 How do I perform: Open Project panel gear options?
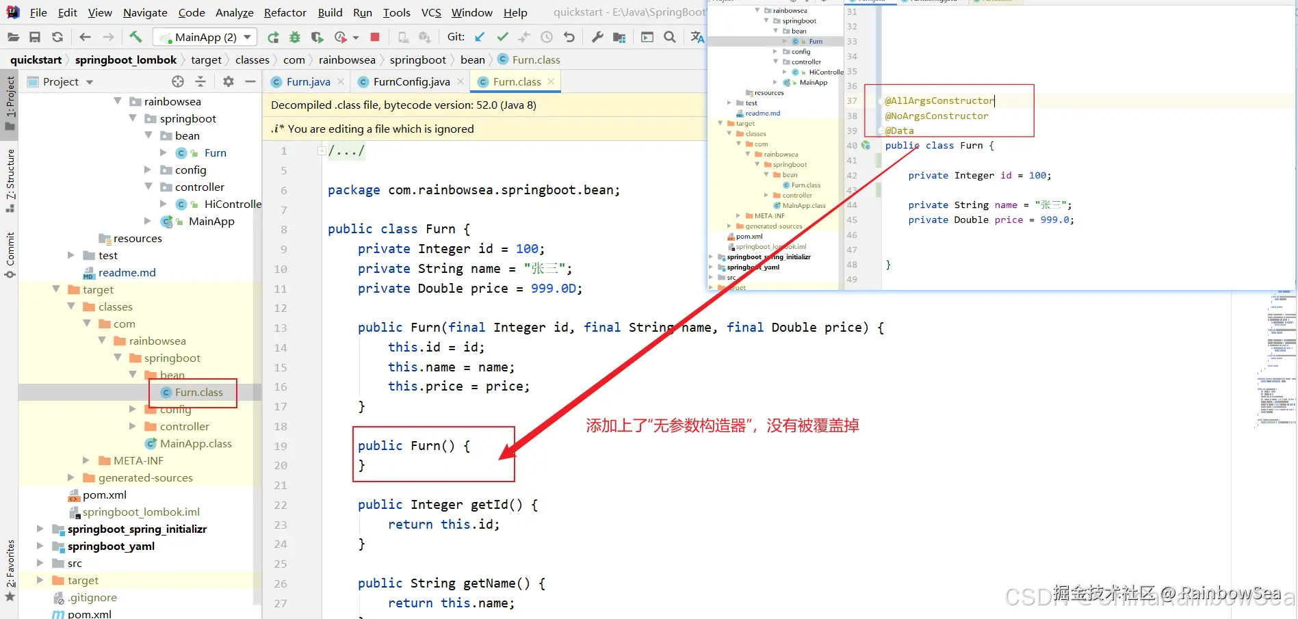(229, 81)
